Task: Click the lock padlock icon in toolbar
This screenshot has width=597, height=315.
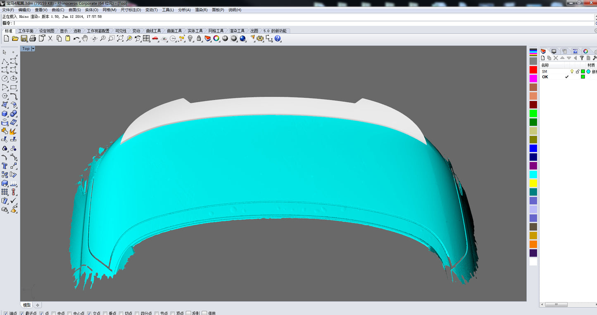Action: tap(199, 38)
